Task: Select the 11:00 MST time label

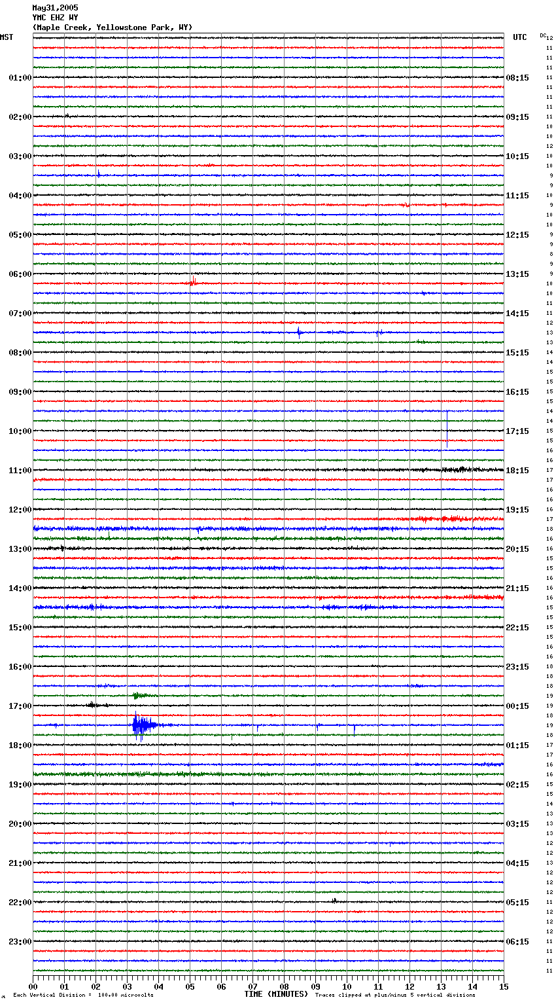Action: pyautogui.click(x=20, y=471)
